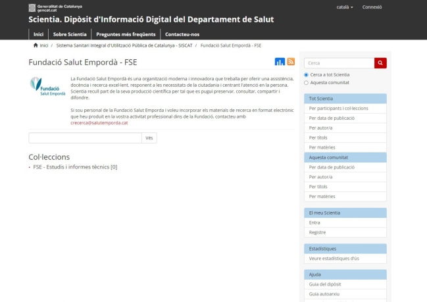The width and height of the screenshot is (427, 302).
Task: Open the Sobre Scientia tab
Action: (70, 34)
